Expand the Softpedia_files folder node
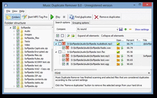The height and width of the screenshot is (98, 157). pyautogui.click(x=14, y=38)
